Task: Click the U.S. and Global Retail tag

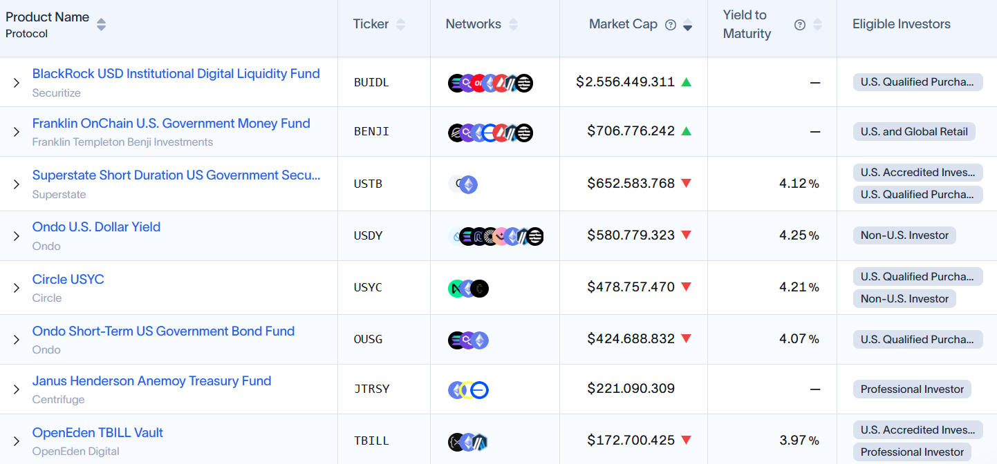Action: coord(913,132)
